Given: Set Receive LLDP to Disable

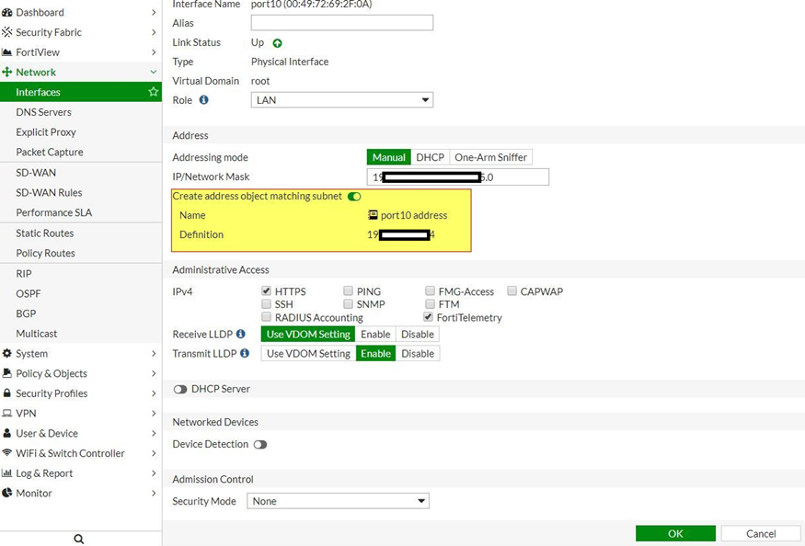Looking at the screenshot, I should pos(418,334).
